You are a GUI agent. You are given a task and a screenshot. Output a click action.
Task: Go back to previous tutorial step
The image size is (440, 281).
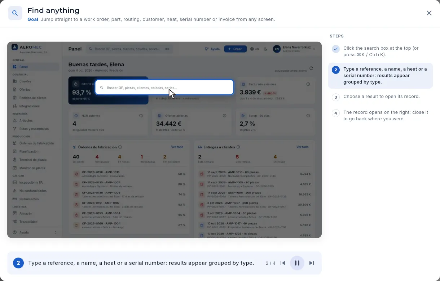coord(283,263)
